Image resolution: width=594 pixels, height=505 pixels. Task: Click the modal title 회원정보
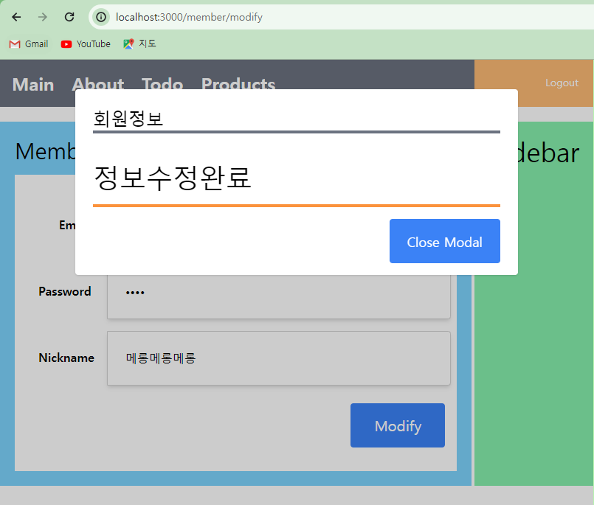coord(128,119)
